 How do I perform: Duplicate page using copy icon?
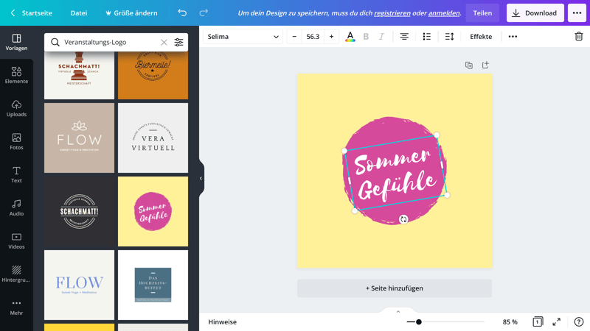[468, 65]
